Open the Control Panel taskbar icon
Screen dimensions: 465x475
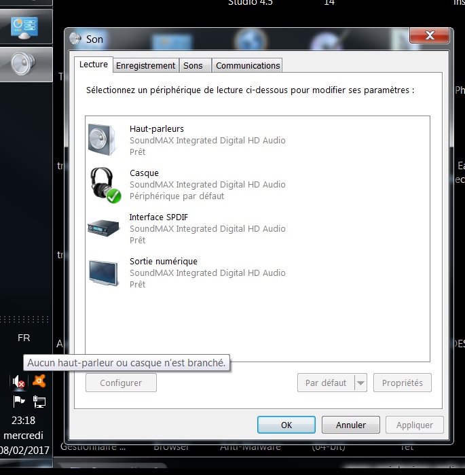(x=24, y=28)
